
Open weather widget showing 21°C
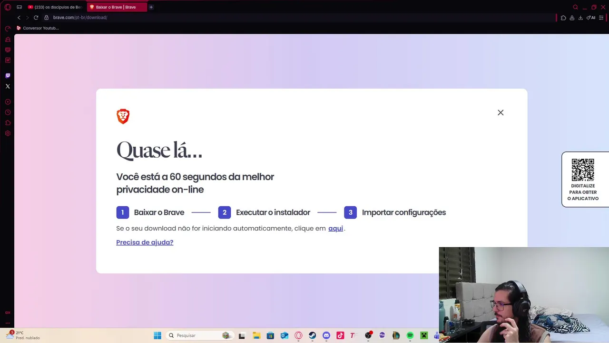click(23, 335)
